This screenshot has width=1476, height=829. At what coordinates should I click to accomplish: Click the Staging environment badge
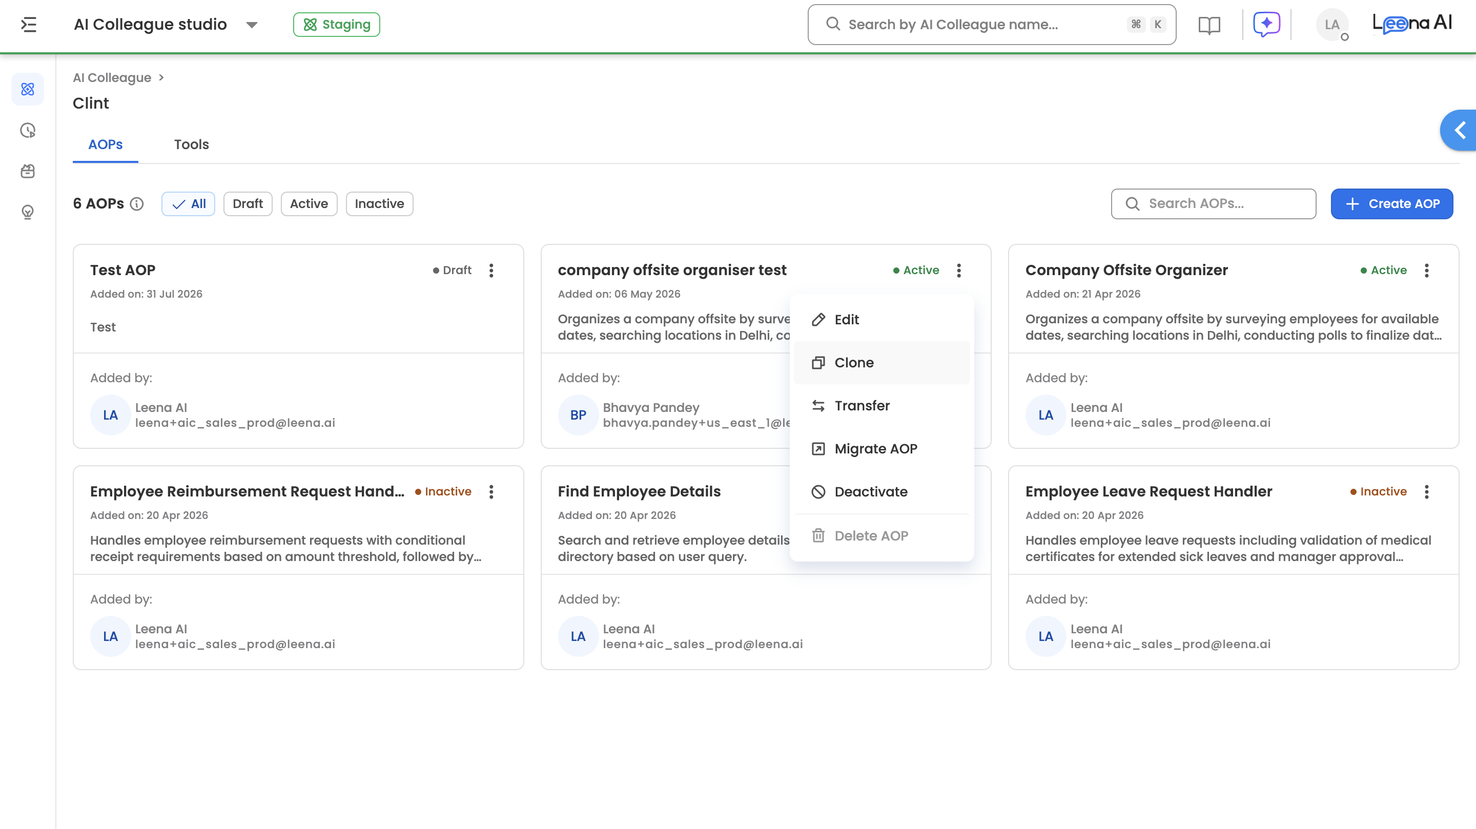pyautogui.click(x=336, y=25)
